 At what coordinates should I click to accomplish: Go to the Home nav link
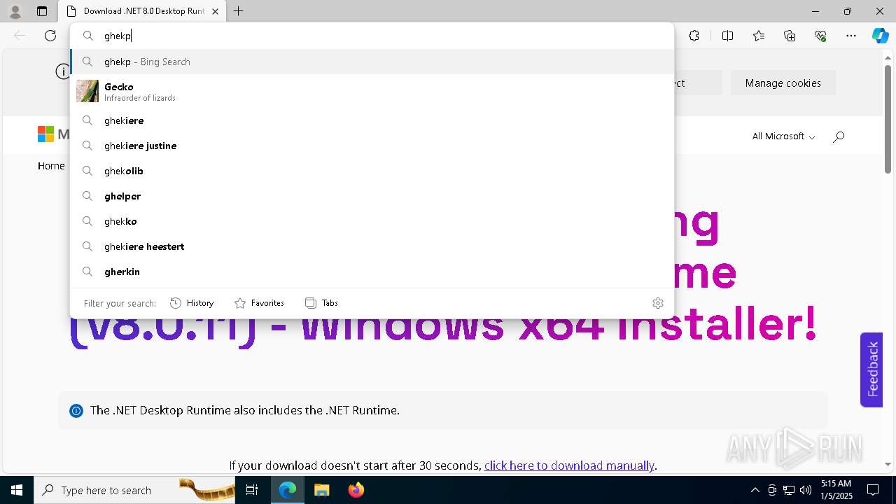(51, 166)
